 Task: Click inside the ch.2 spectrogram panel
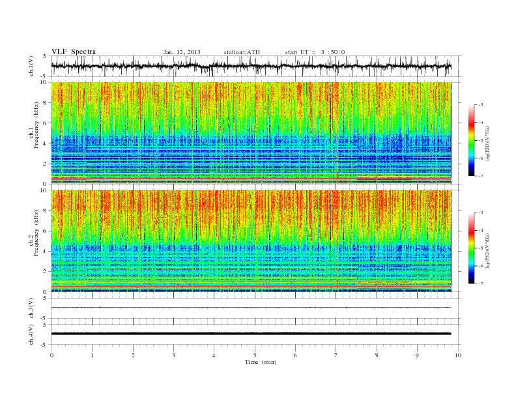251,241
